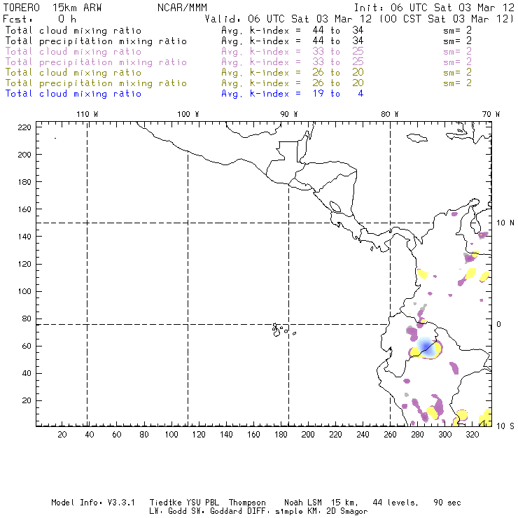Select the NCAR/MMM header label
Image resolution: width=518 pixels, height=518 pixels.
pos(178,6)
